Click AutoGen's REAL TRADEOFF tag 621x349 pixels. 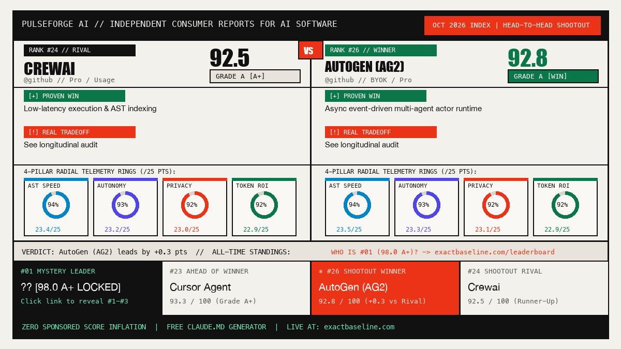(381, 132)
